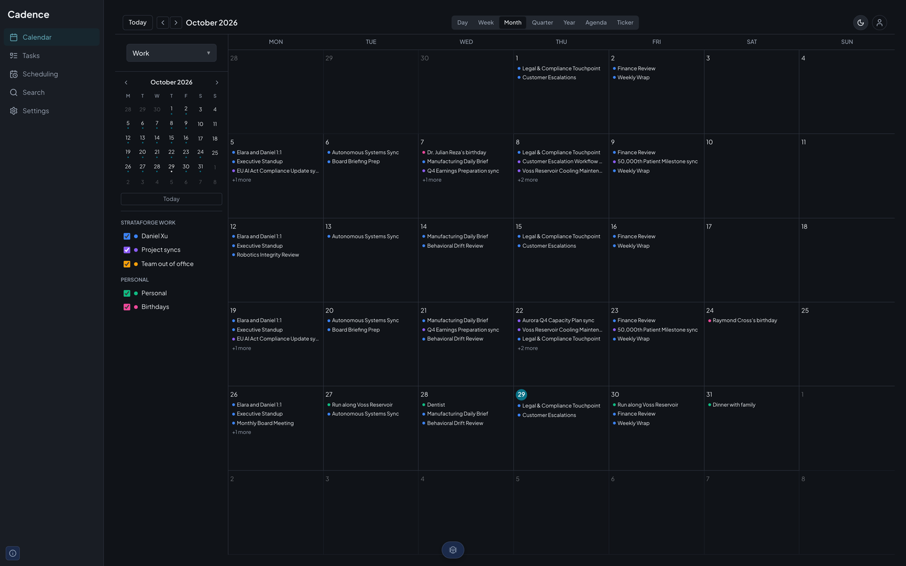Open Dr. Julian Reza's birthday event

(x=466, y=152)
